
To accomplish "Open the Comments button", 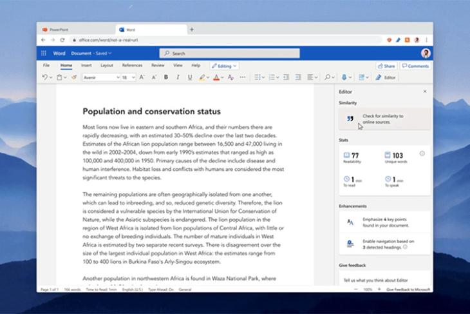I will click(415, 66).
